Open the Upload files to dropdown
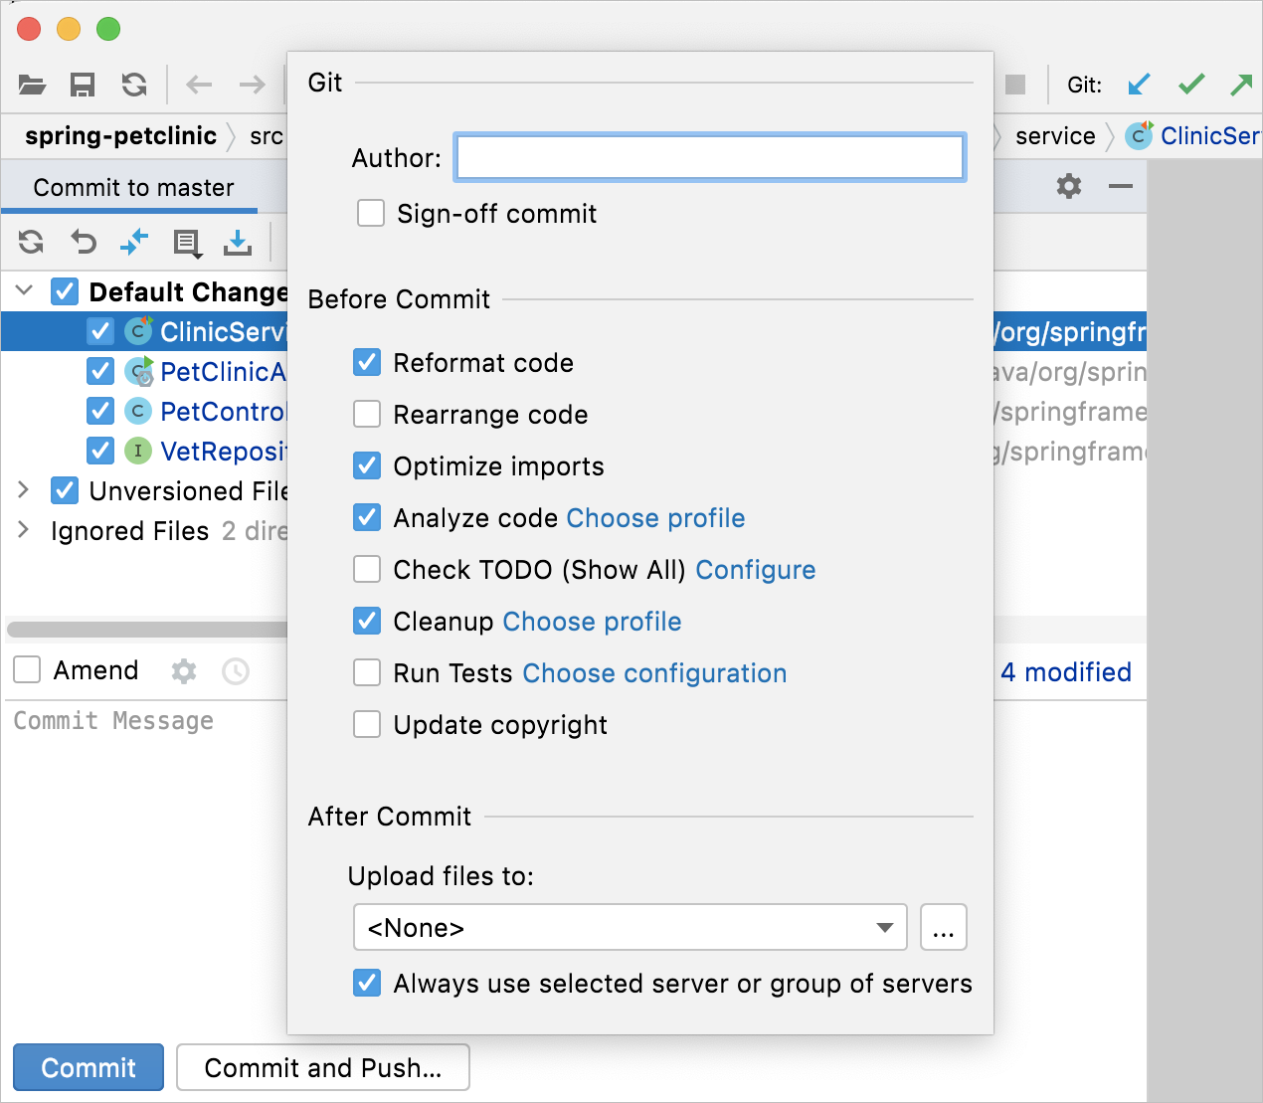 click(x=631, y=927)
